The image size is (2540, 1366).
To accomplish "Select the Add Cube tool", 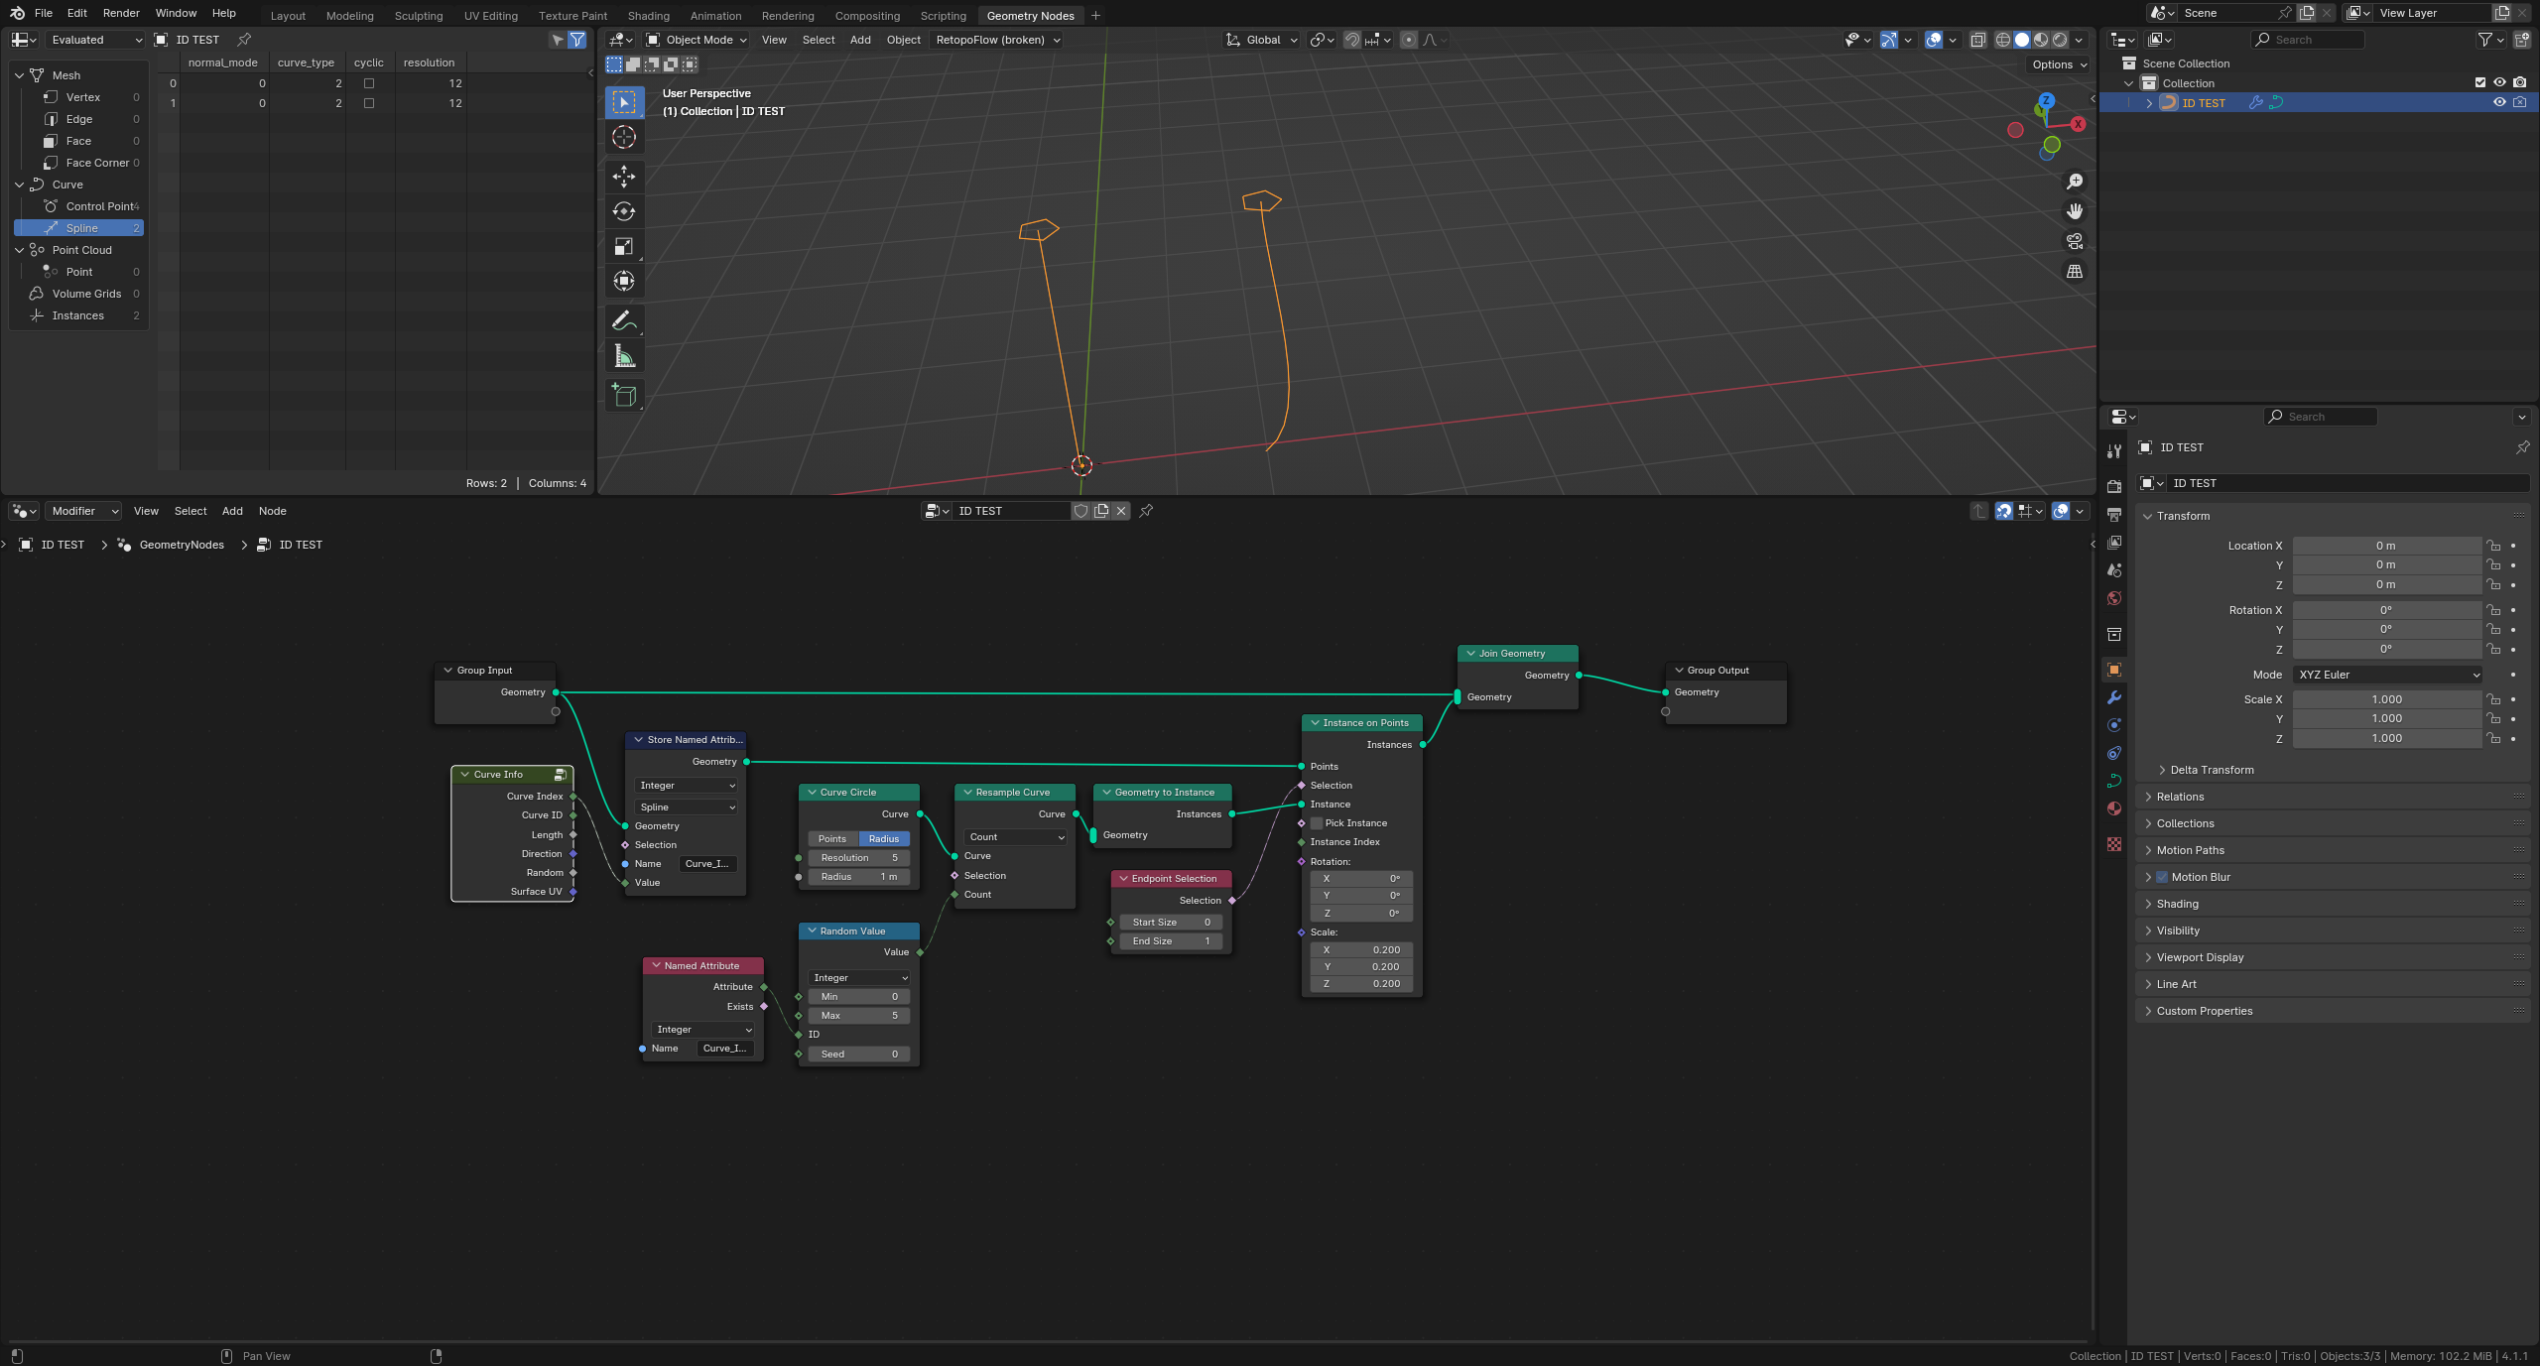I will 624,395.
